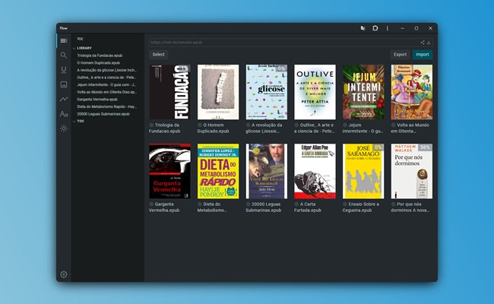This screenshot has width=494, height=304.
Task: Click the translate icon in title bar
Action: (x=363, y=28)
